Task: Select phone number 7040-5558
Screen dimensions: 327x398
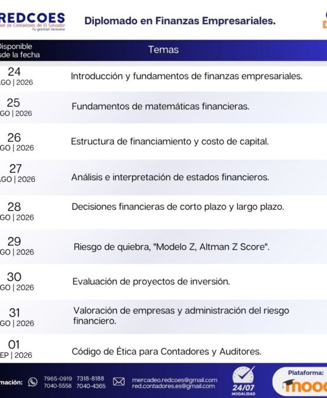Action: (58, 386)
